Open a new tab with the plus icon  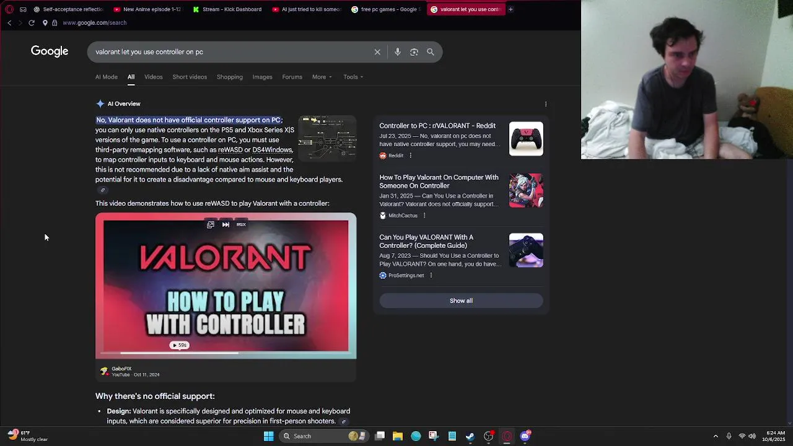point(510,9)
